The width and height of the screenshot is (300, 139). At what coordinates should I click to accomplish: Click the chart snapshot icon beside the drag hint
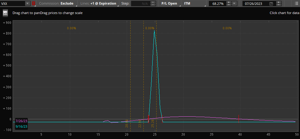point(5,13)
